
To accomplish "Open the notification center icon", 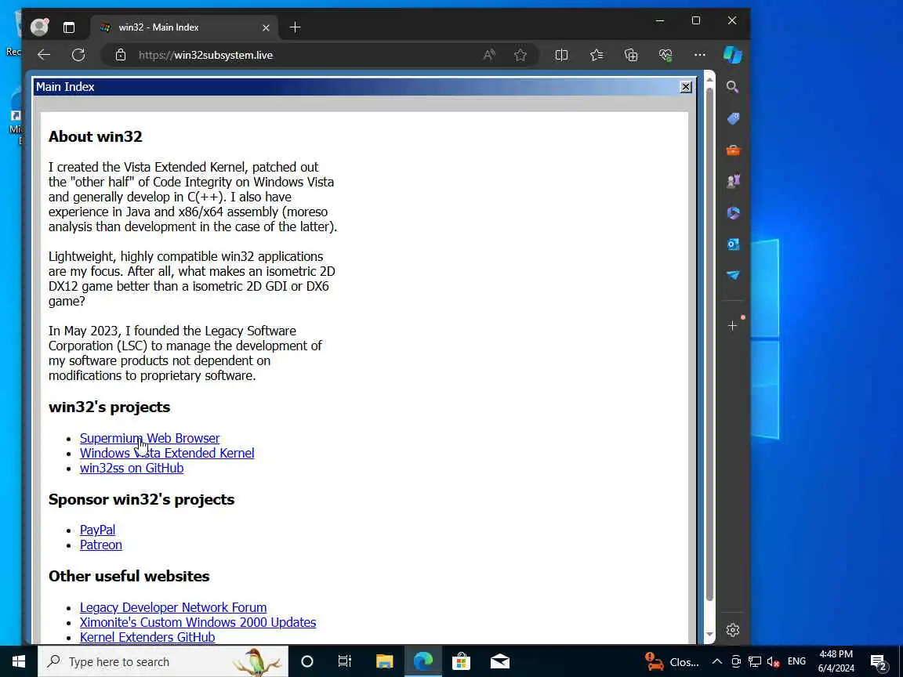I will tap(878, 662).
